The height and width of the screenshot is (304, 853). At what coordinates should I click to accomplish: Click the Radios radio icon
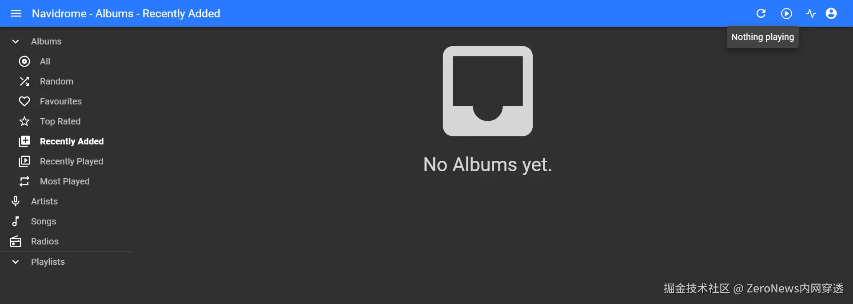tap(16, 241)
